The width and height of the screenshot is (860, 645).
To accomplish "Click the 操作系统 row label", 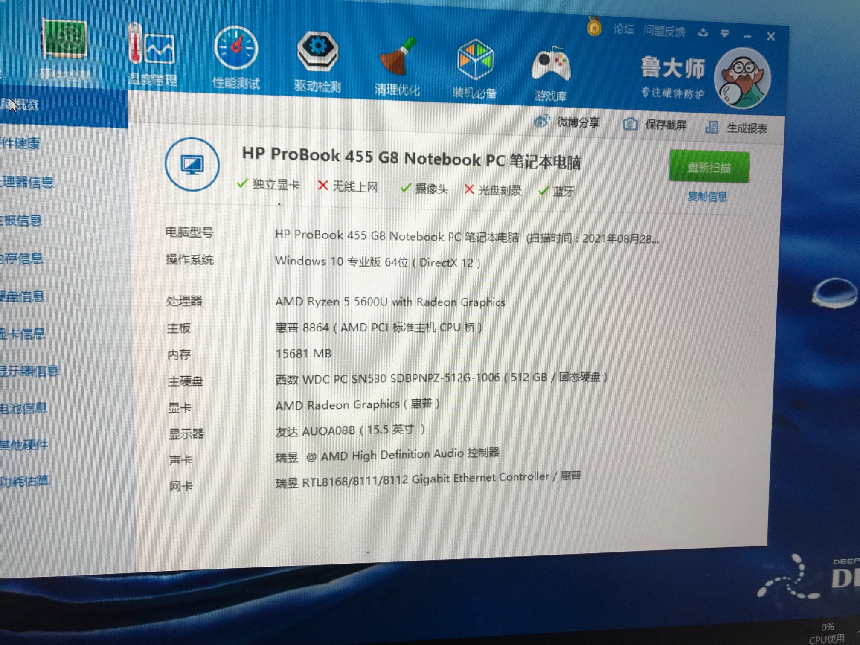I will coord(189,259).
